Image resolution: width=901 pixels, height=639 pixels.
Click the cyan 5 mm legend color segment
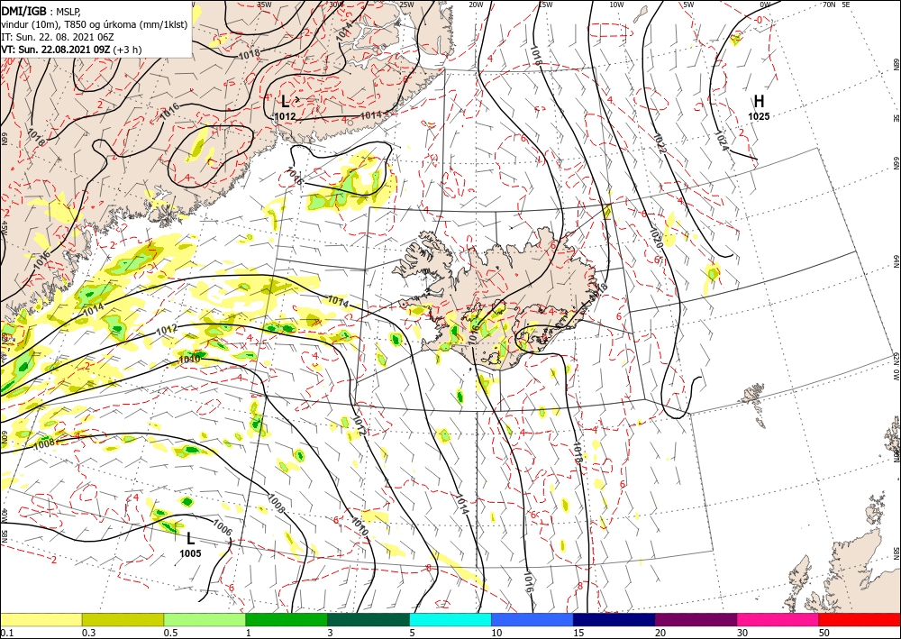pos(450,619)
